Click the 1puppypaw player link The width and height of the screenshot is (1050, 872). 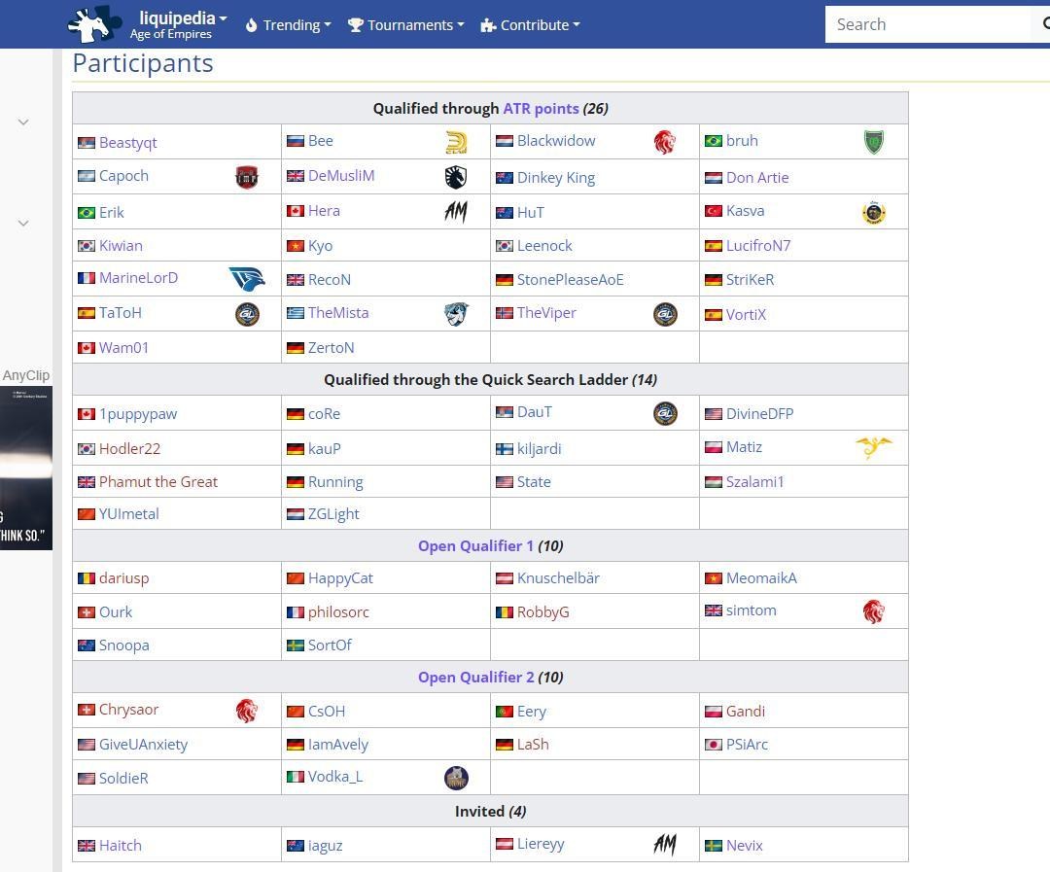[x=138, y=414]
